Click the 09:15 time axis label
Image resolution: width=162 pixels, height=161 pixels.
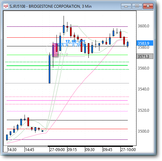(x=72, y=149)
